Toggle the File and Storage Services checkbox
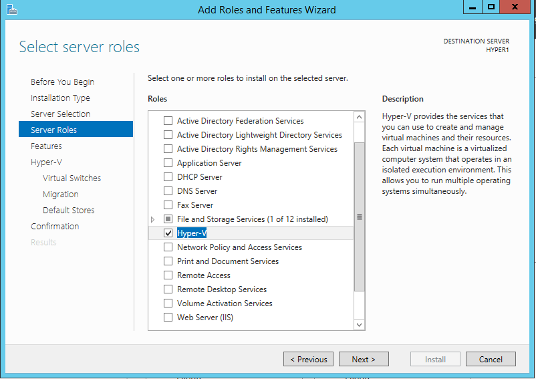 [168, 219]
